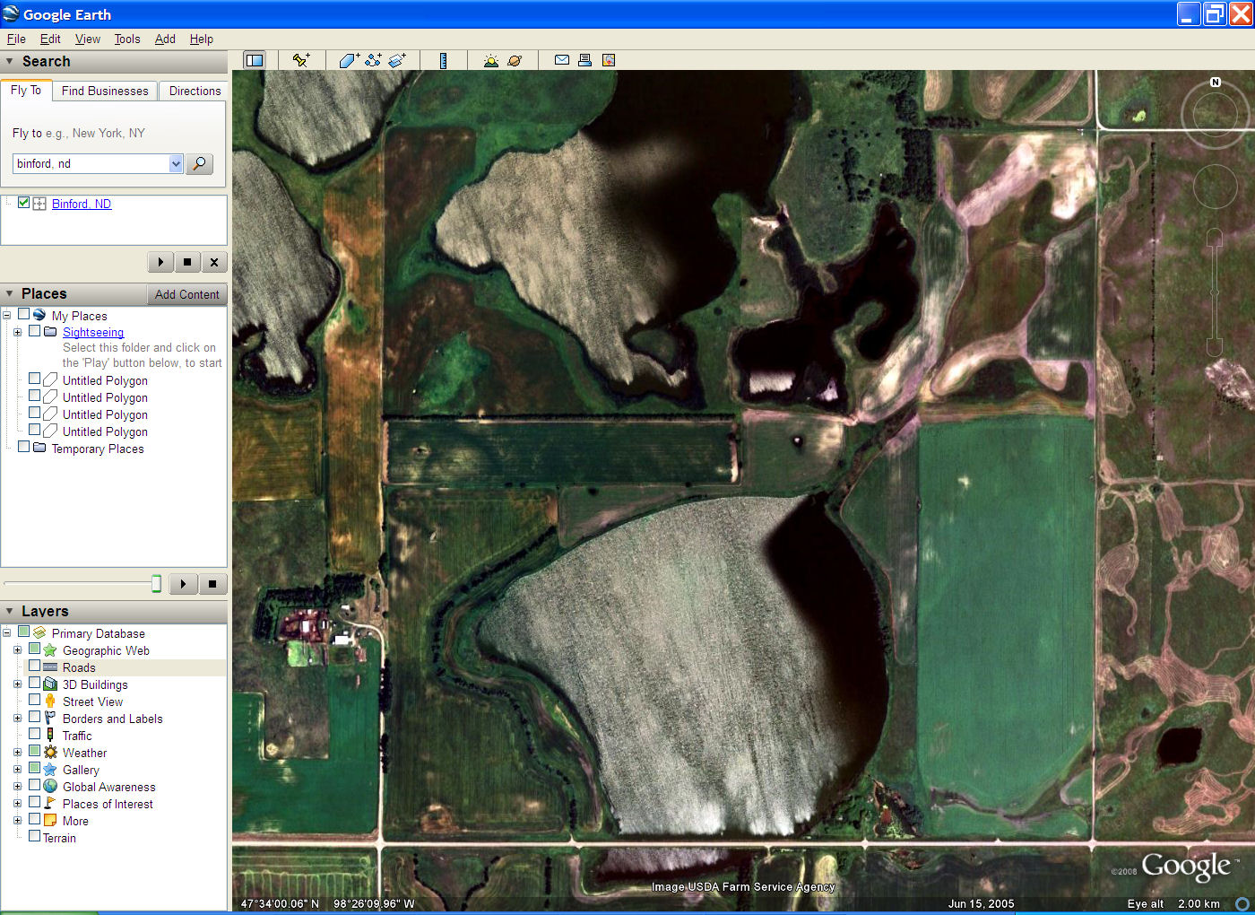Image resolution: width=1255 pixels, height=915 pixels.
Task: Click the Places panel play tour button
Action: (x=183, y=584)
